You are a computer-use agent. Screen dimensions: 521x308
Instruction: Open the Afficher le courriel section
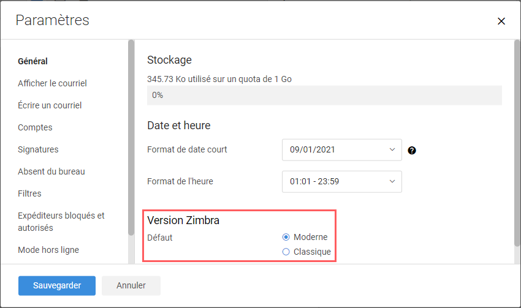pos(52,83)
